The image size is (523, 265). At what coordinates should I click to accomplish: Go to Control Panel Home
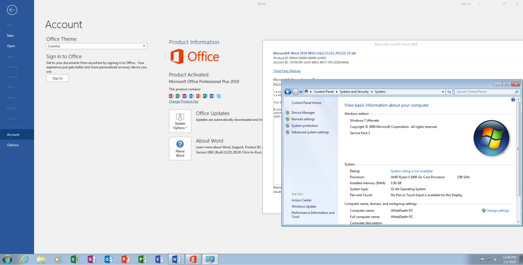(306, 103)
